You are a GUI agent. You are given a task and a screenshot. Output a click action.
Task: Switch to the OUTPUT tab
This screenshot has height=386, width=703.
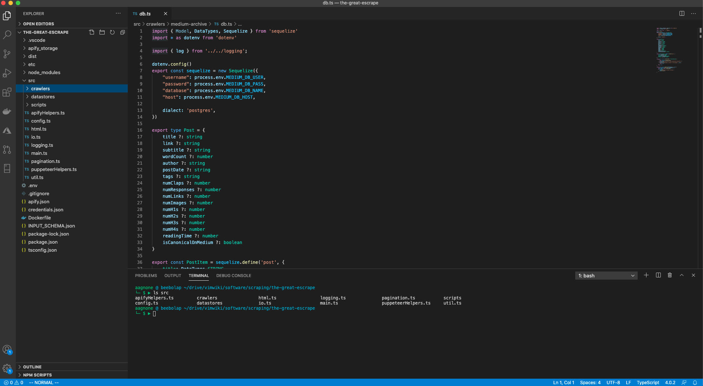[173, 276]
